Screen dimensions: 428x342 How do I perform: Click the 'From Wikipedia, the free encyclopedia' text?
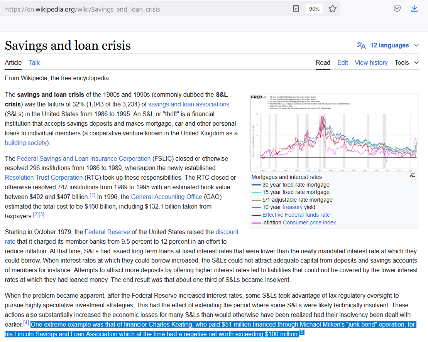57,78
